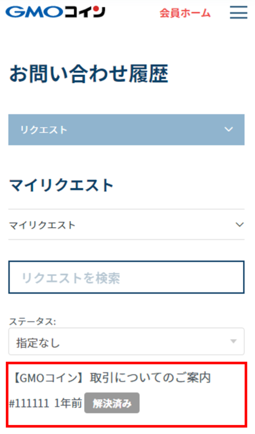
Task: Open the 指定なし status dropdown
Action: coord(126,342)
